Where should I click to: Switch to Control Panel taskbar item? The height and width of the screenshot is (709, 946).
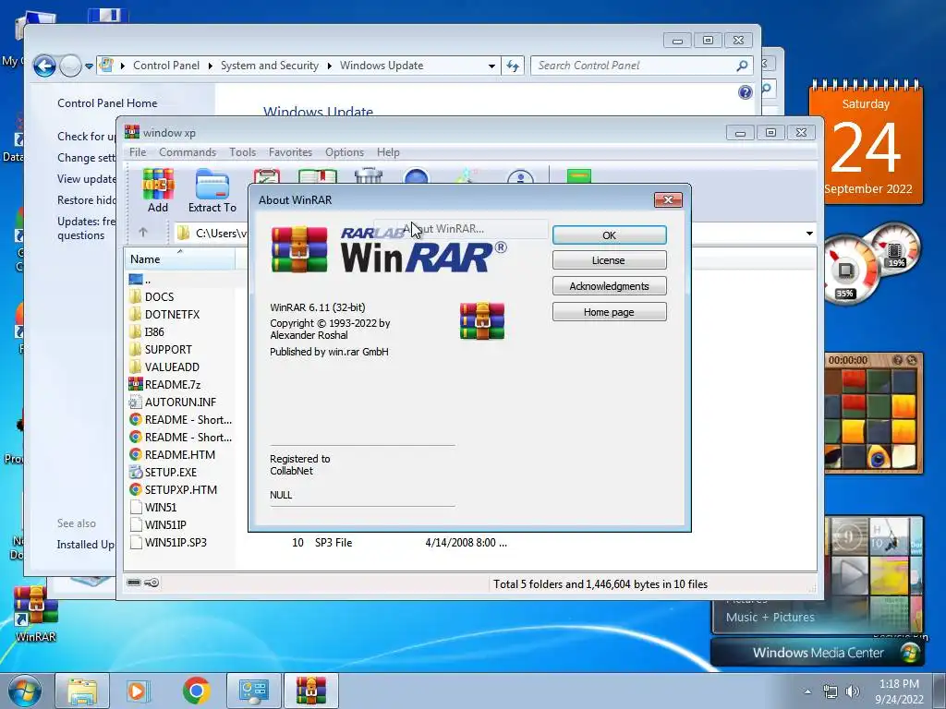pos(253,691)
